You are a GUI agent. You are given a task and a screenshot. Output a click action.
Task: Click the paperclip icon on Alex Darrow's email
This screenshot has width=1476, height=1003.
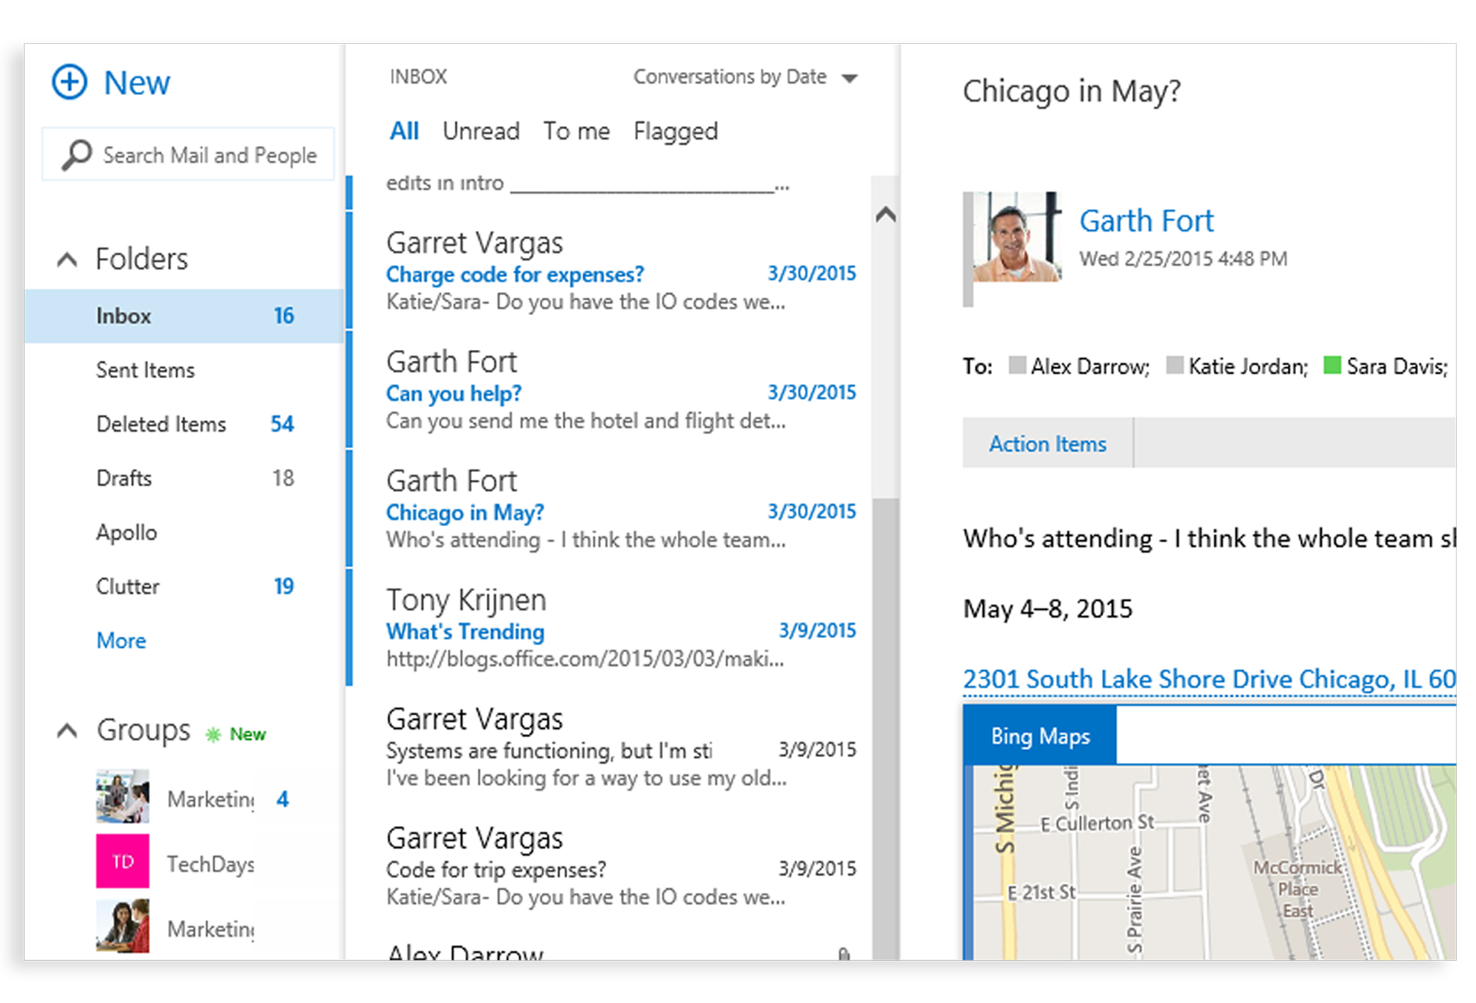pyautogui.click(x=844, y=953)
